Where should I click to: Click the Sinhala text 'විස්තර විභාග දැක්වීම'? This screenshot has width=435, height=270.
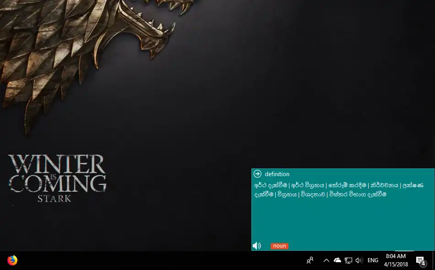(358, 194)
